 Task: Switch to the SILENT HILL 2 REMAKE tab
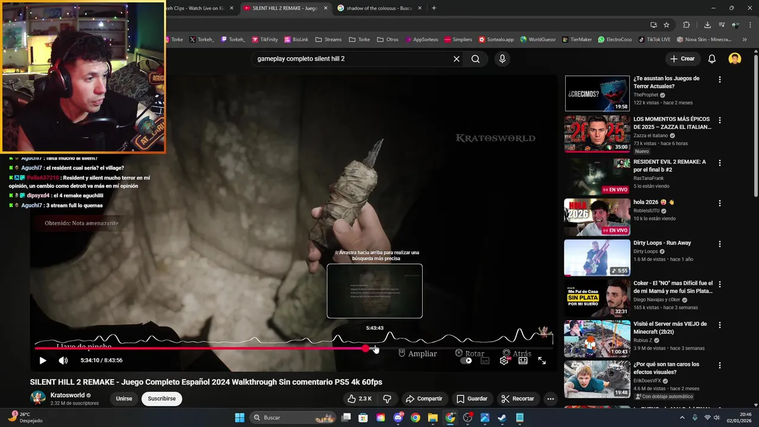(x=285, y=8)
